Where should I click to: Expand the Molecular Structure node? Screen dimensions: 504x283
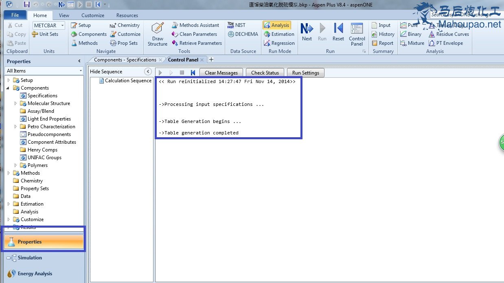[x=15, y=103]
